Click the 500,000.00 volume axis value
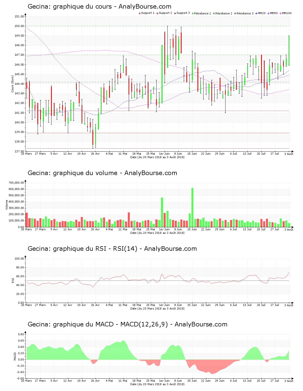The height and width of the screenshot is (391, 303). point(16,195)
